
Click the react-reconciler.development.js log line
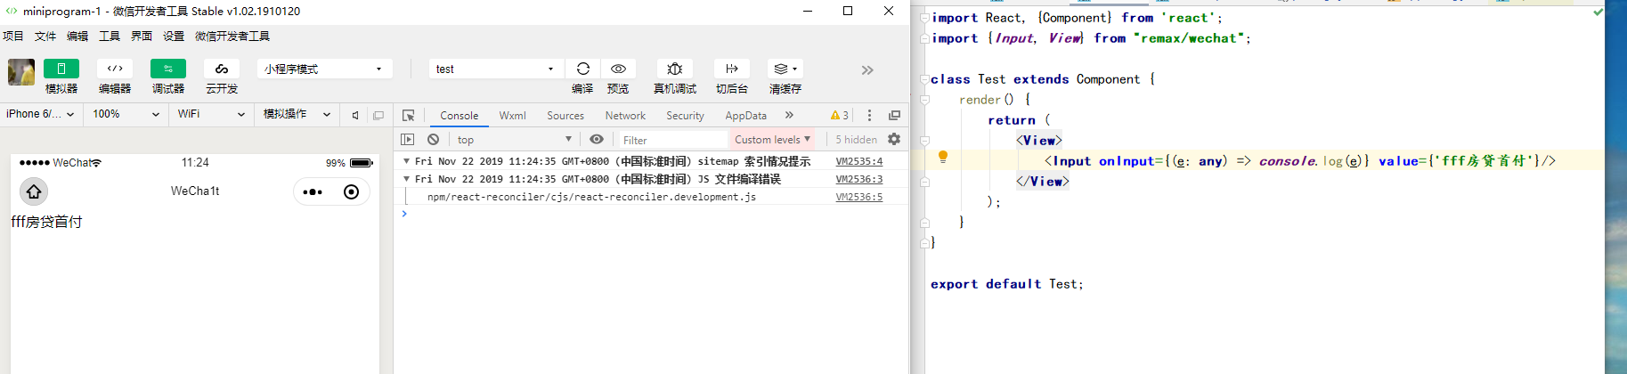pos(591,197)
